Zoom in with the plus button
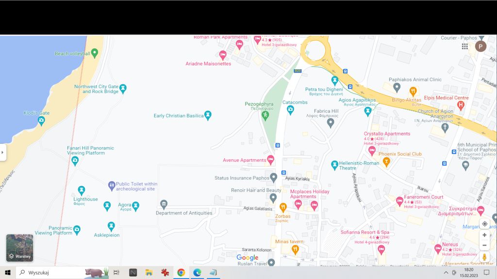This screenshot has width=497, height=279. (x=484, y=235)
